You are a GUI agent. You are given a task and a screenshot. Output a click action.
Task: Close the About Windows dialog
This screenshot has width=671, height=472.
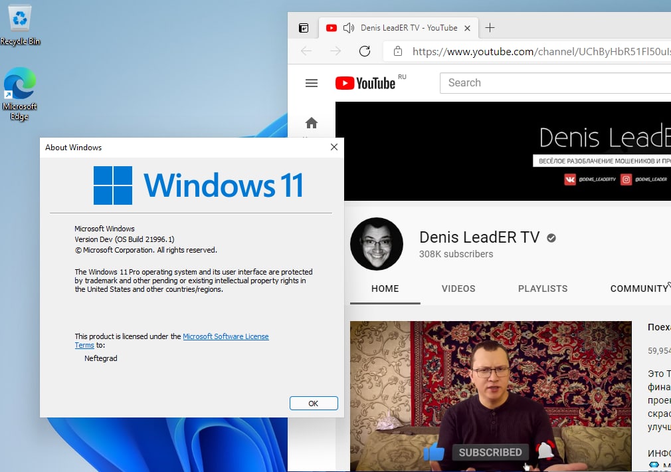click(x=334, y=147)
